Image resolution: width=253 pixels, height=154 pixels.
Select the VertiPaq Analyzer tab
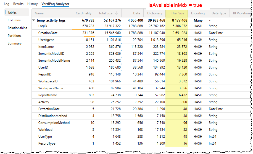[x=55, y=4]
